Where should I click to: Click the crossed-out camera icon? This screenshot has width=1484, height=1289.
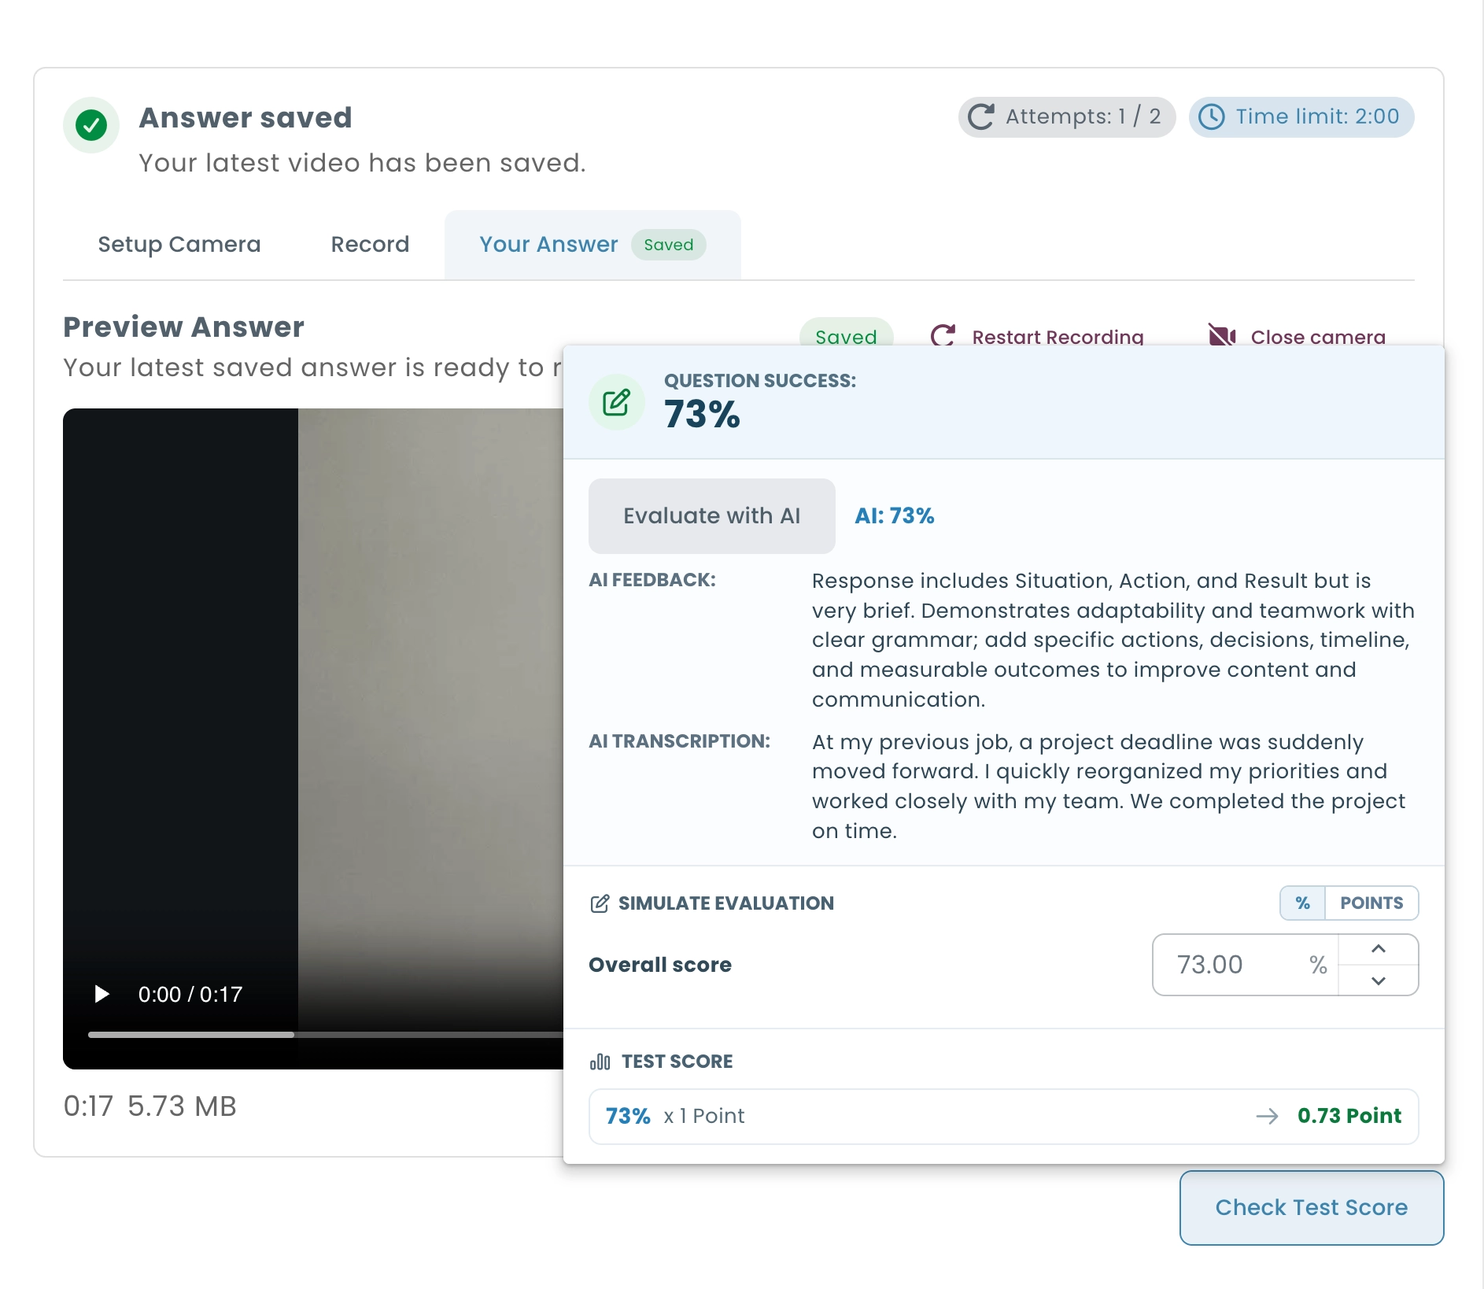click(x=1222, y=336)
